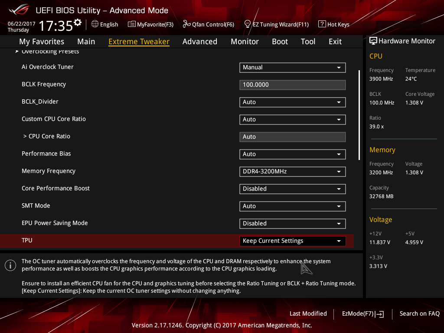444x333 pixels.
Task: Open the Memory Frequency dropdown
Action: click(x=293, y=172)
